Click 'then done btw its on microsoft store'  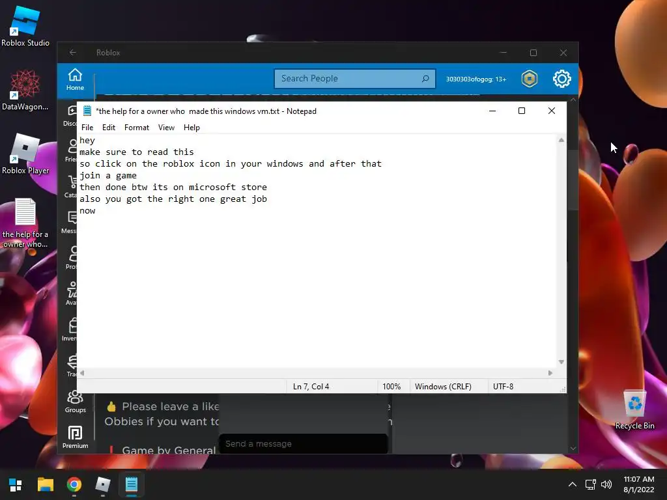173,187
